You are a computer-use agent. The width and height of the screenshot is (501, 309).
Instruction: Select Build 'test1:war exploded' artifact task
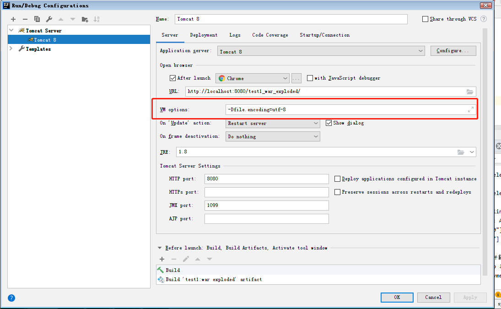point(318,279)
